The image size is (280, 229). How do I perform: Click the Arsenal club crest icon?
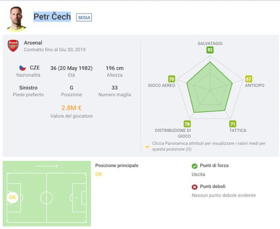[13, 46]
